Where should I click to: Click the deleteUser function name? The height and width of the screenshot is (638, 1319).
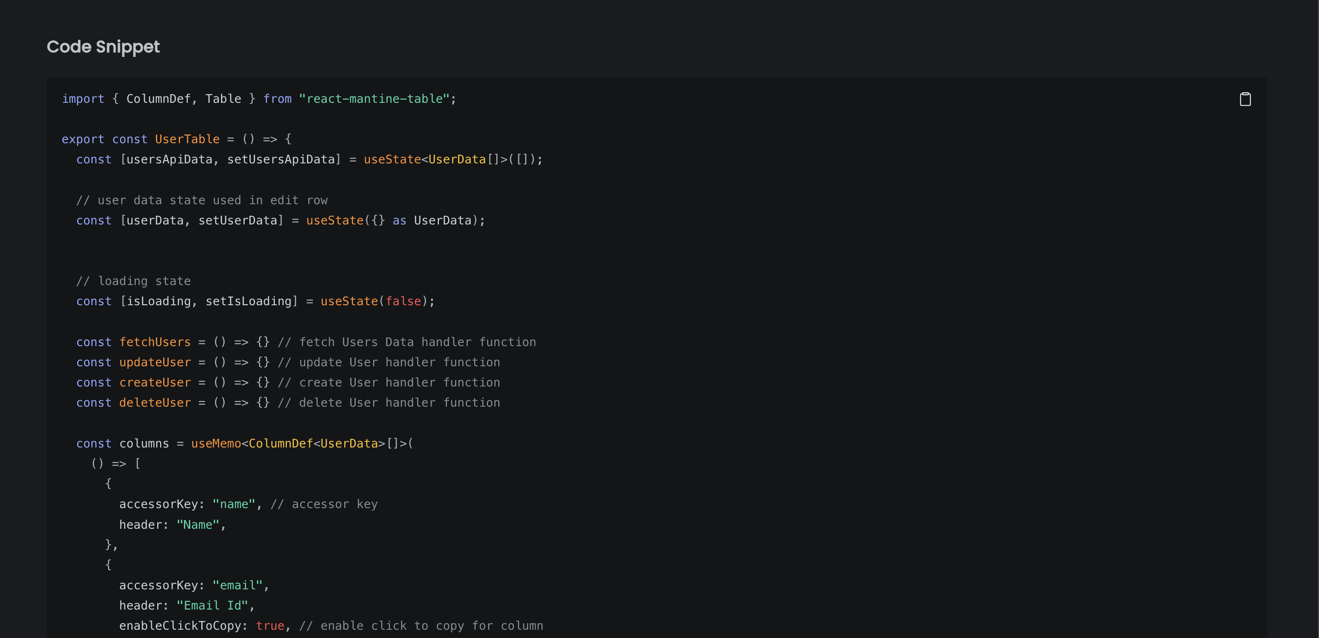tap(154, 403)
